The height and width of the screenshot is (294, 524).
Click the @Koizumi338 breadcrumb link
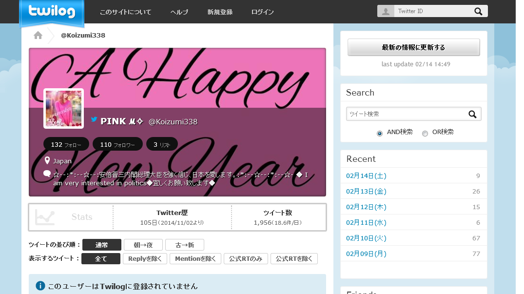click(83, 36)
